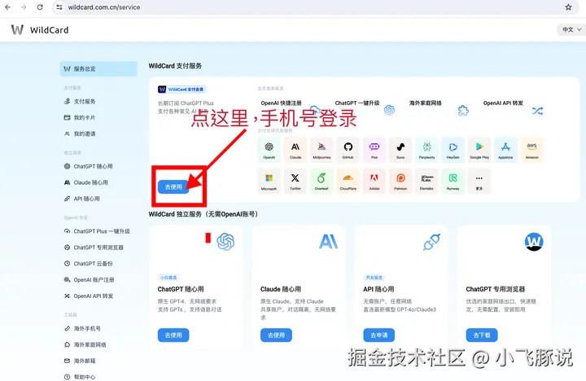Select 服务总览 in the sidebar
The height and width of the screenshot is (381, 586).
[x=98, y=69]
